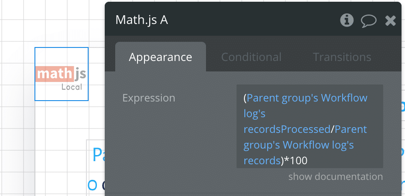405x196 pixels.
Task: Open the element info icon
Action: click(x=347, y=20)
